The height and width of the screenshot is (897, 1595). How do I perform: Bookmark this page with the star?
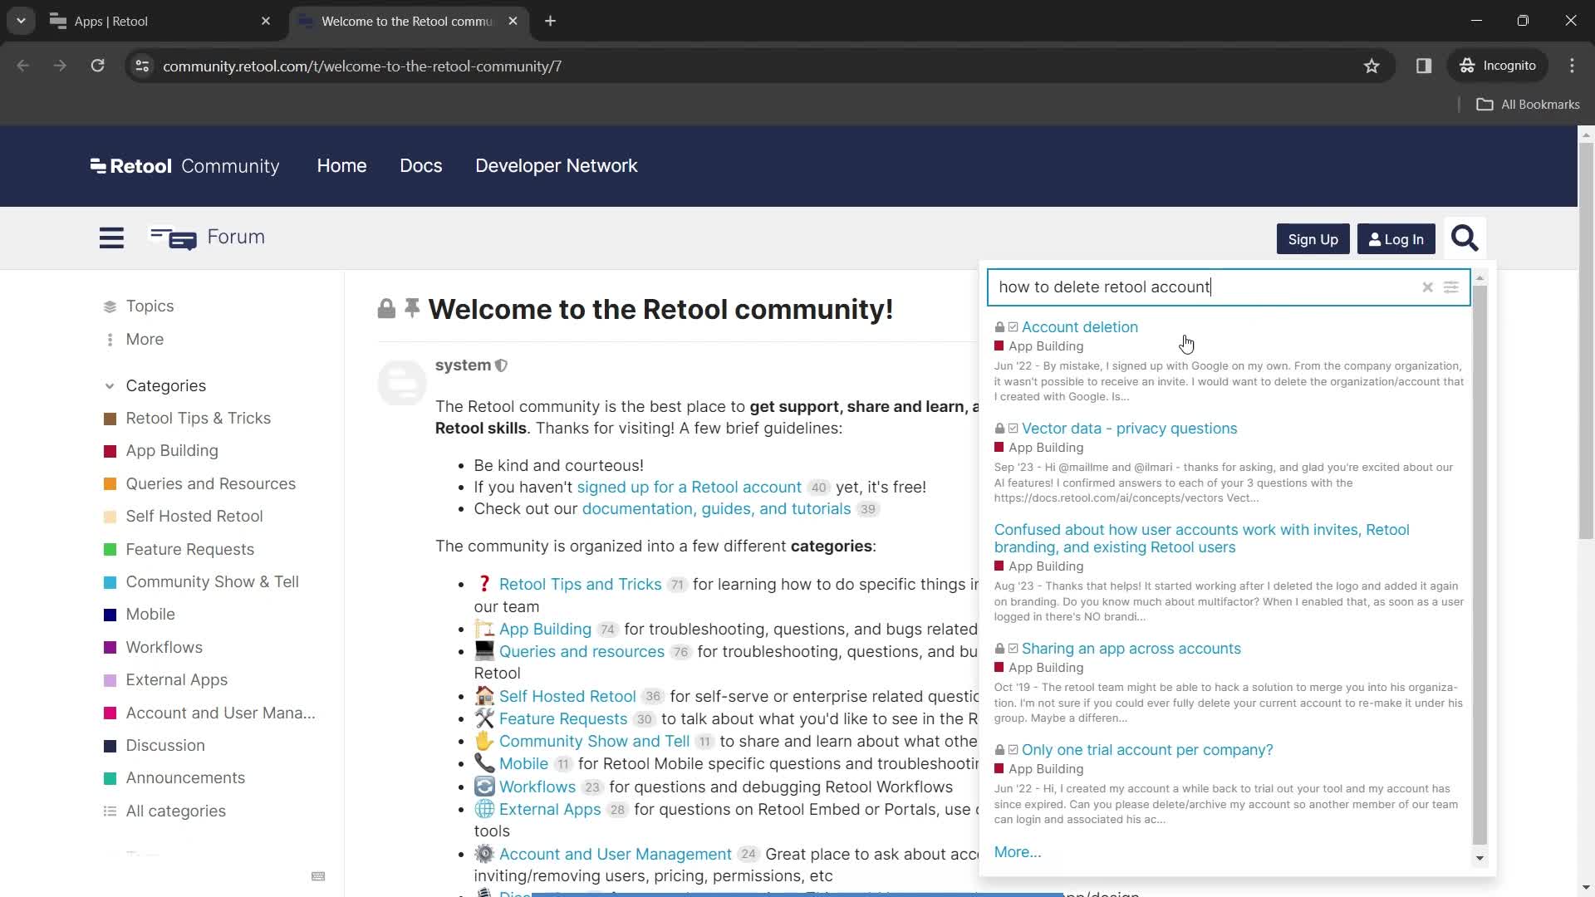point(1372,66)
